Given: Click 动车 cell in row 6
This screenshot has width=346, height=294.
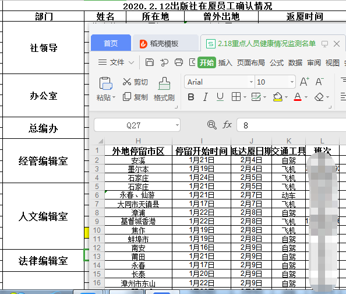Looking at the screenshot, I should [289, 195].
